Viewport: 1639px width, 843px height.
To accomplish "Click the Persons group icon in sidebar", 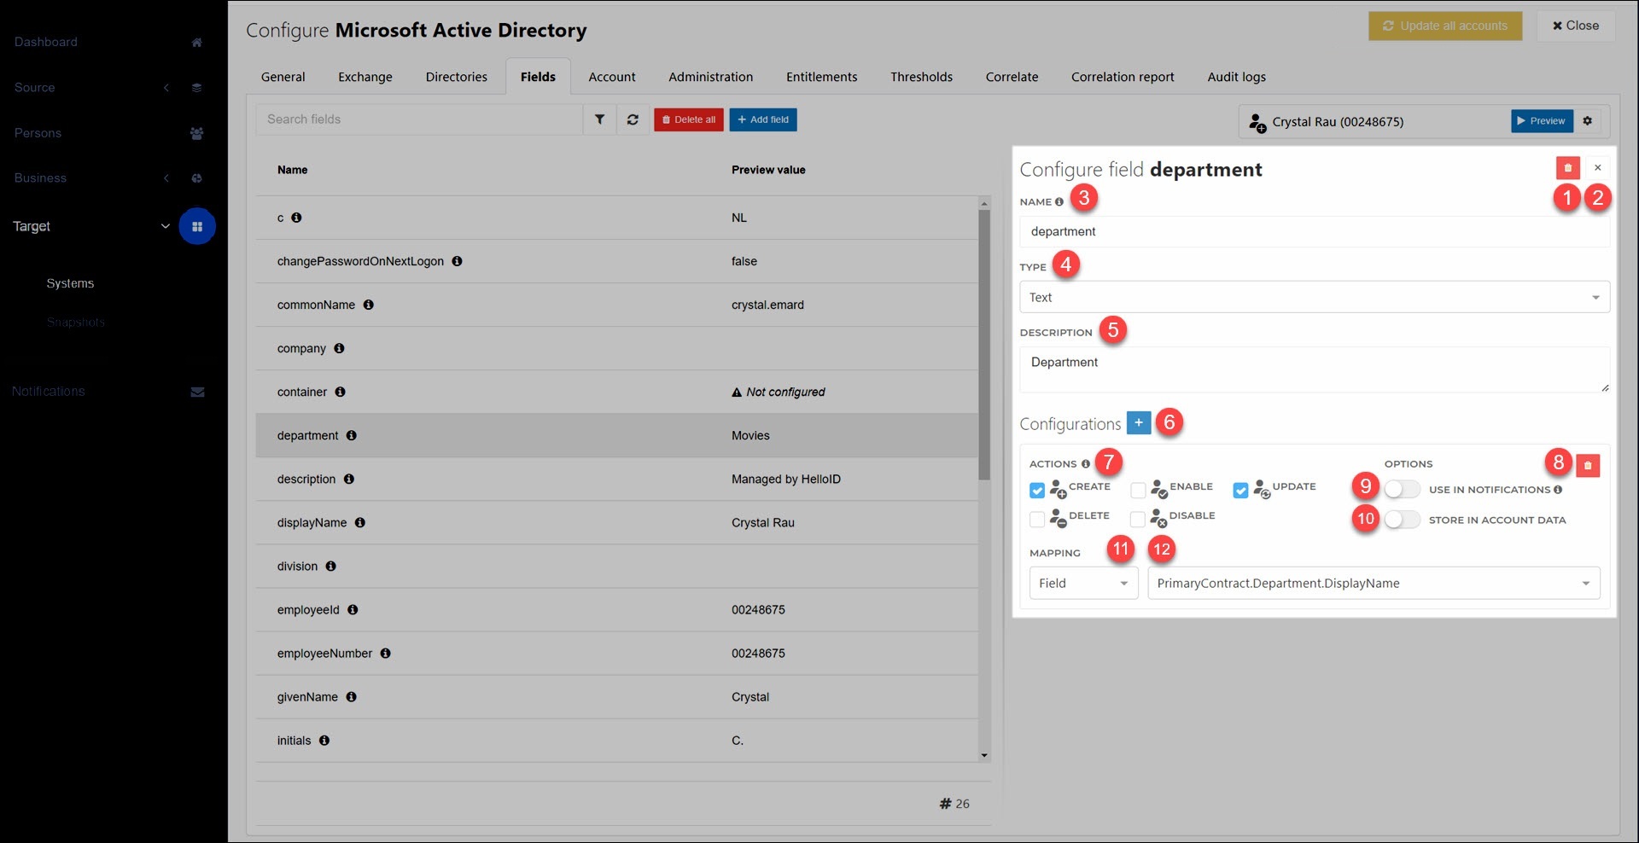I will (x=197, y=133).
